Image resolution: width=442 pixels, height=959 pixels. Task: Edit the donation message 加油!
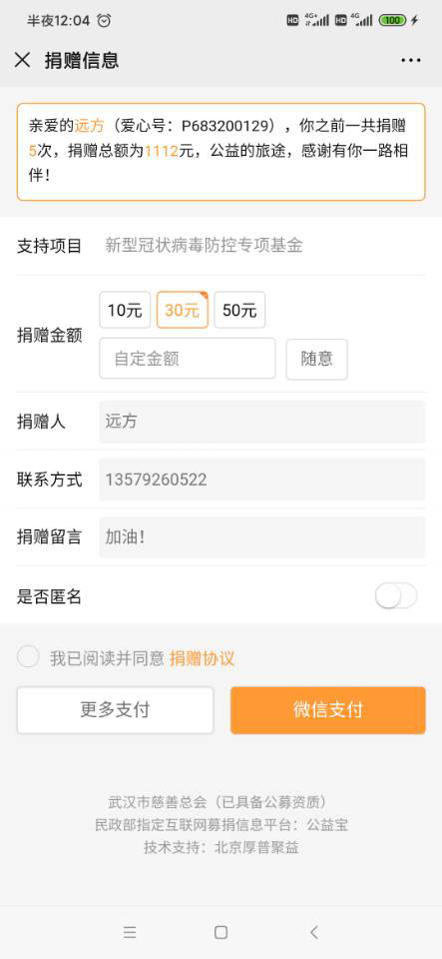tap(261, 537)
